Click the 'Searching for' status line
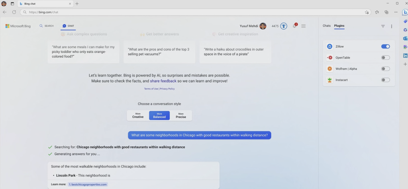This screenshot has height=189, width=408. pos(117,147)
